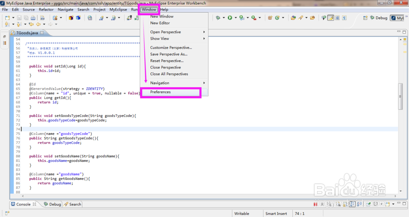Viewport: 409px width, 217px height.
Task: Click the binary 010 file icon
Action: 42,18
